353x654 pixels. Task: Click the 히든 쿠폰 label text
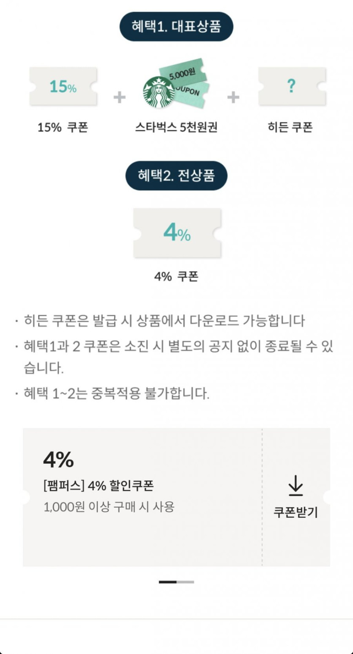click(290, 127)
